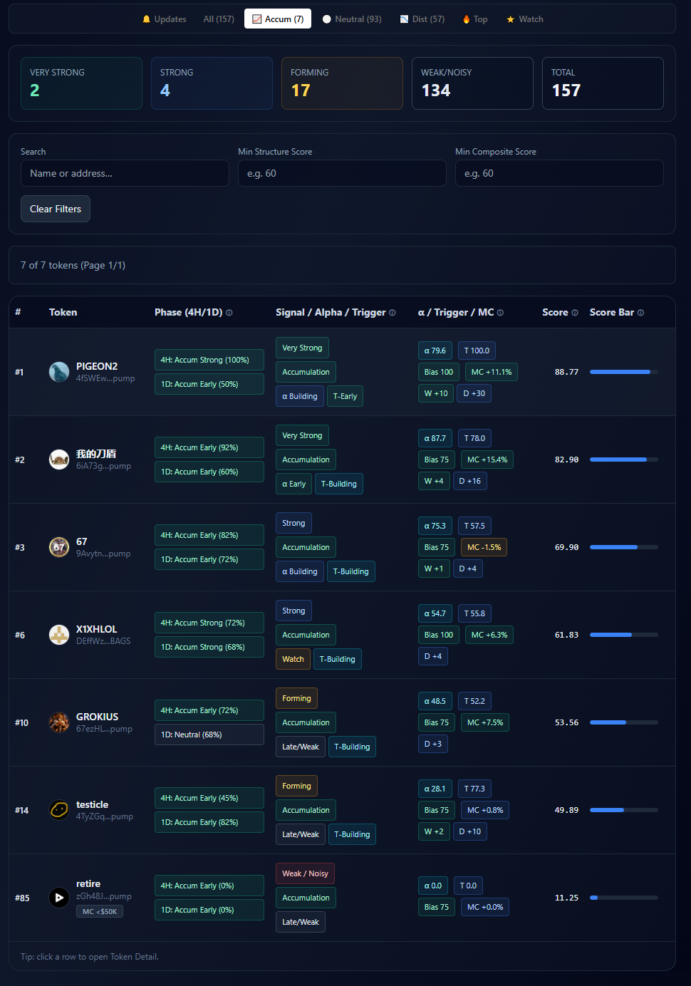Image resolution: width=691 pixels, height=986 pixels.
Task: Click the MC +11.1% badge
Action: pyautogui.click(x=492, y=372)
